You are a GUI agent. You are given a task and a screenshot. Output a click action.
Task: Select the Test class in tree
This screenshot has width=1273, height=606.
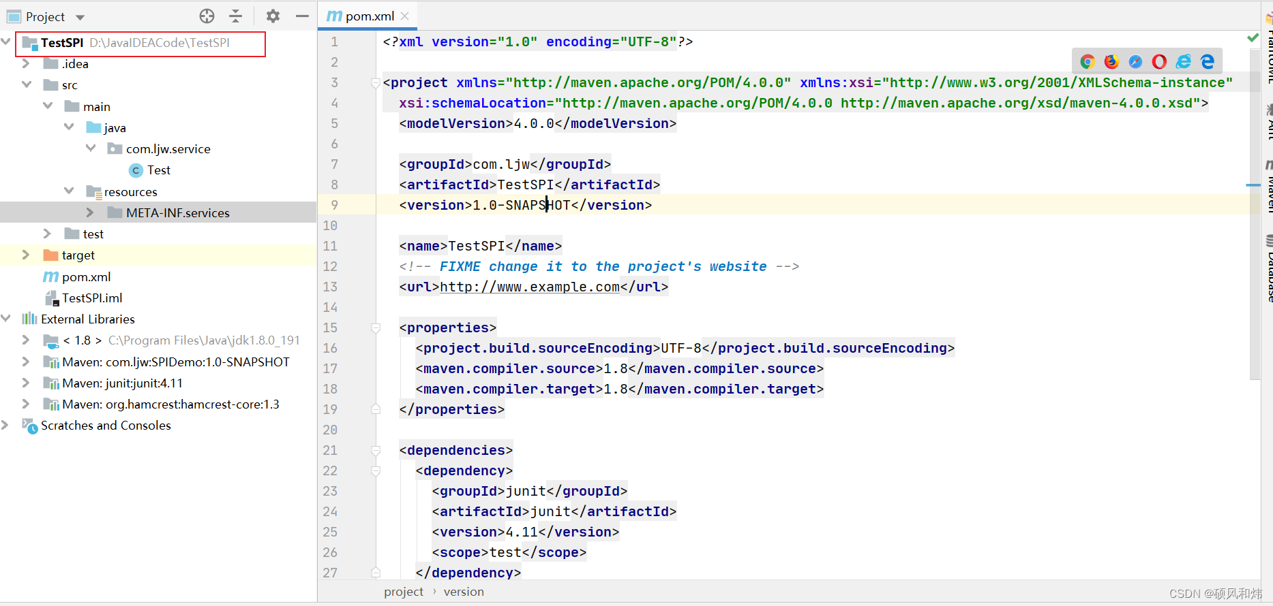(159, 170)
